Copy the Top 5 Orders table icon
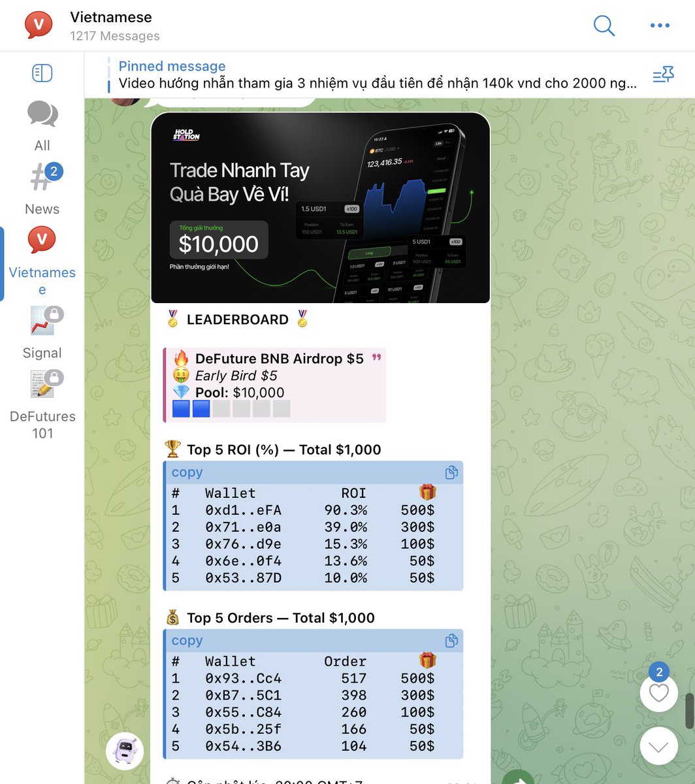Image resolution: width=695 pixels, height=784 pixels. (451, 641)
